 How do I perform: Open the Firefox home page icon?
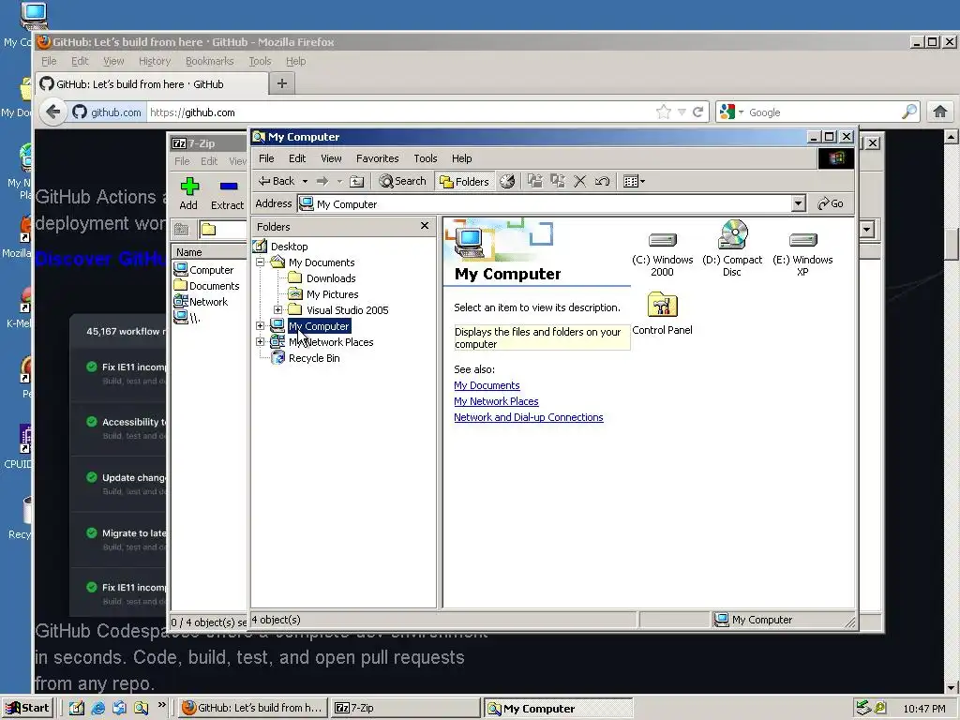(x=940, y=112)
